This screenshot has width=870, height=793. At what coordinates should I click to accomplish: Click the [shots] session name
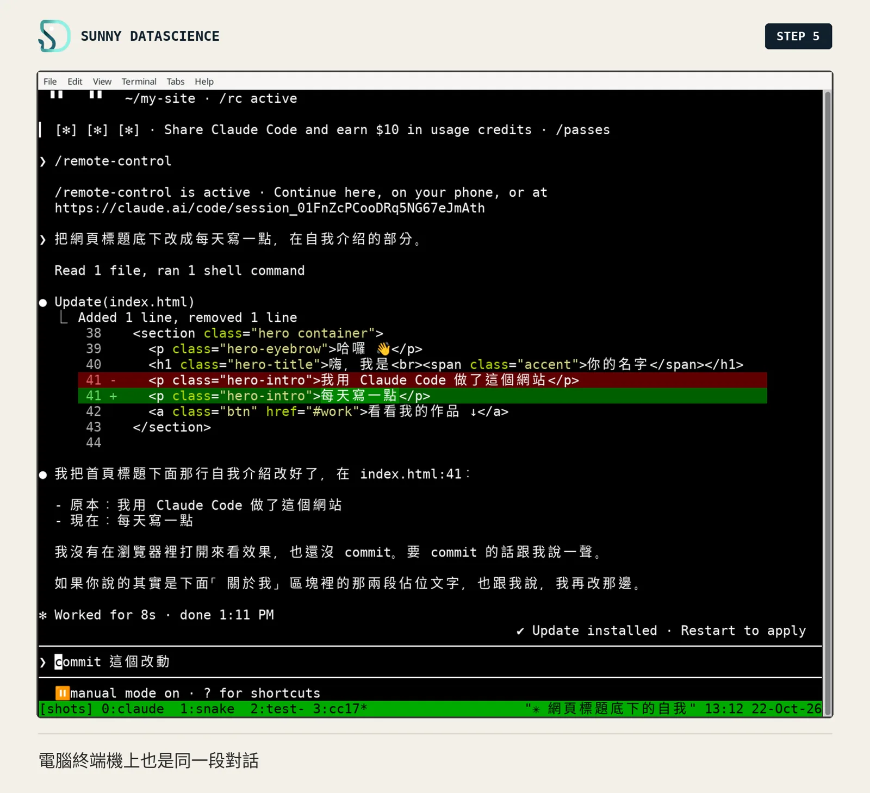pos(66,709)
